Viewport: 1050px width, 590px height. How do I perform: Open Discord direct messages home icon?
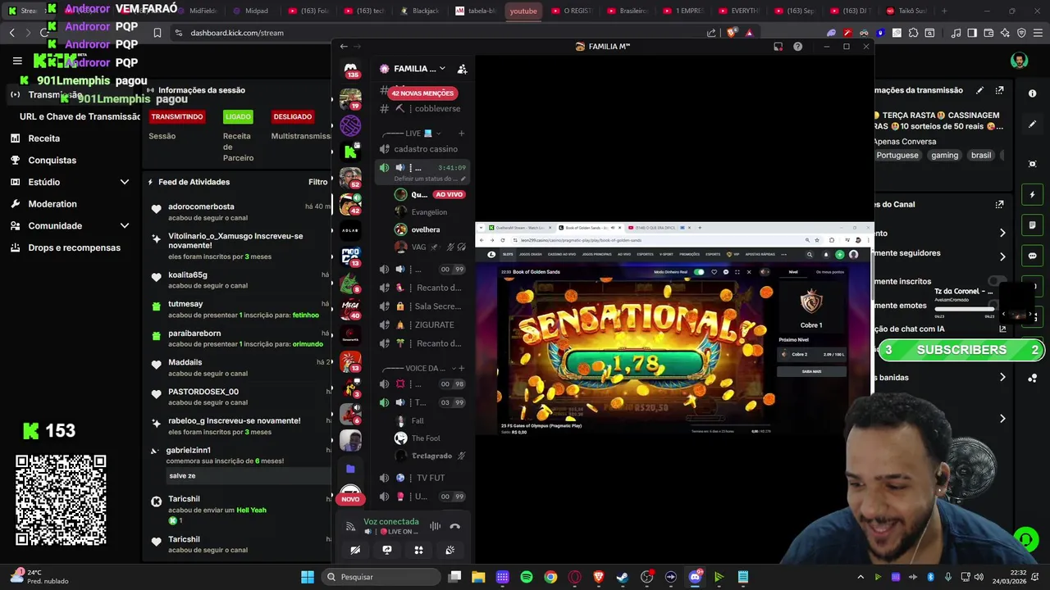point(350,70)
